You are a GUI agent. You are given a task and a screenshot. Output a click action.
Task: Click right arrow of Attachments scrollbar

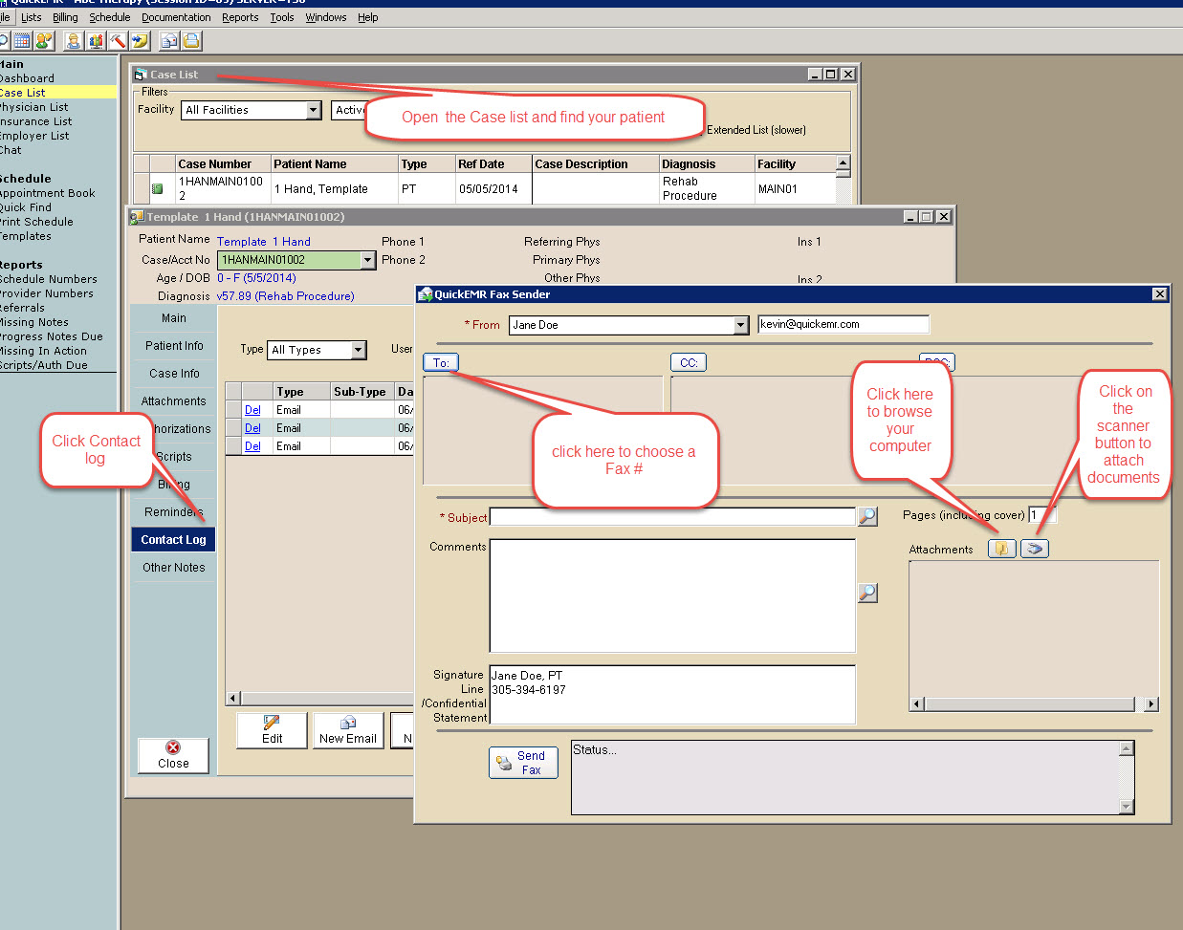(1151, 704)
